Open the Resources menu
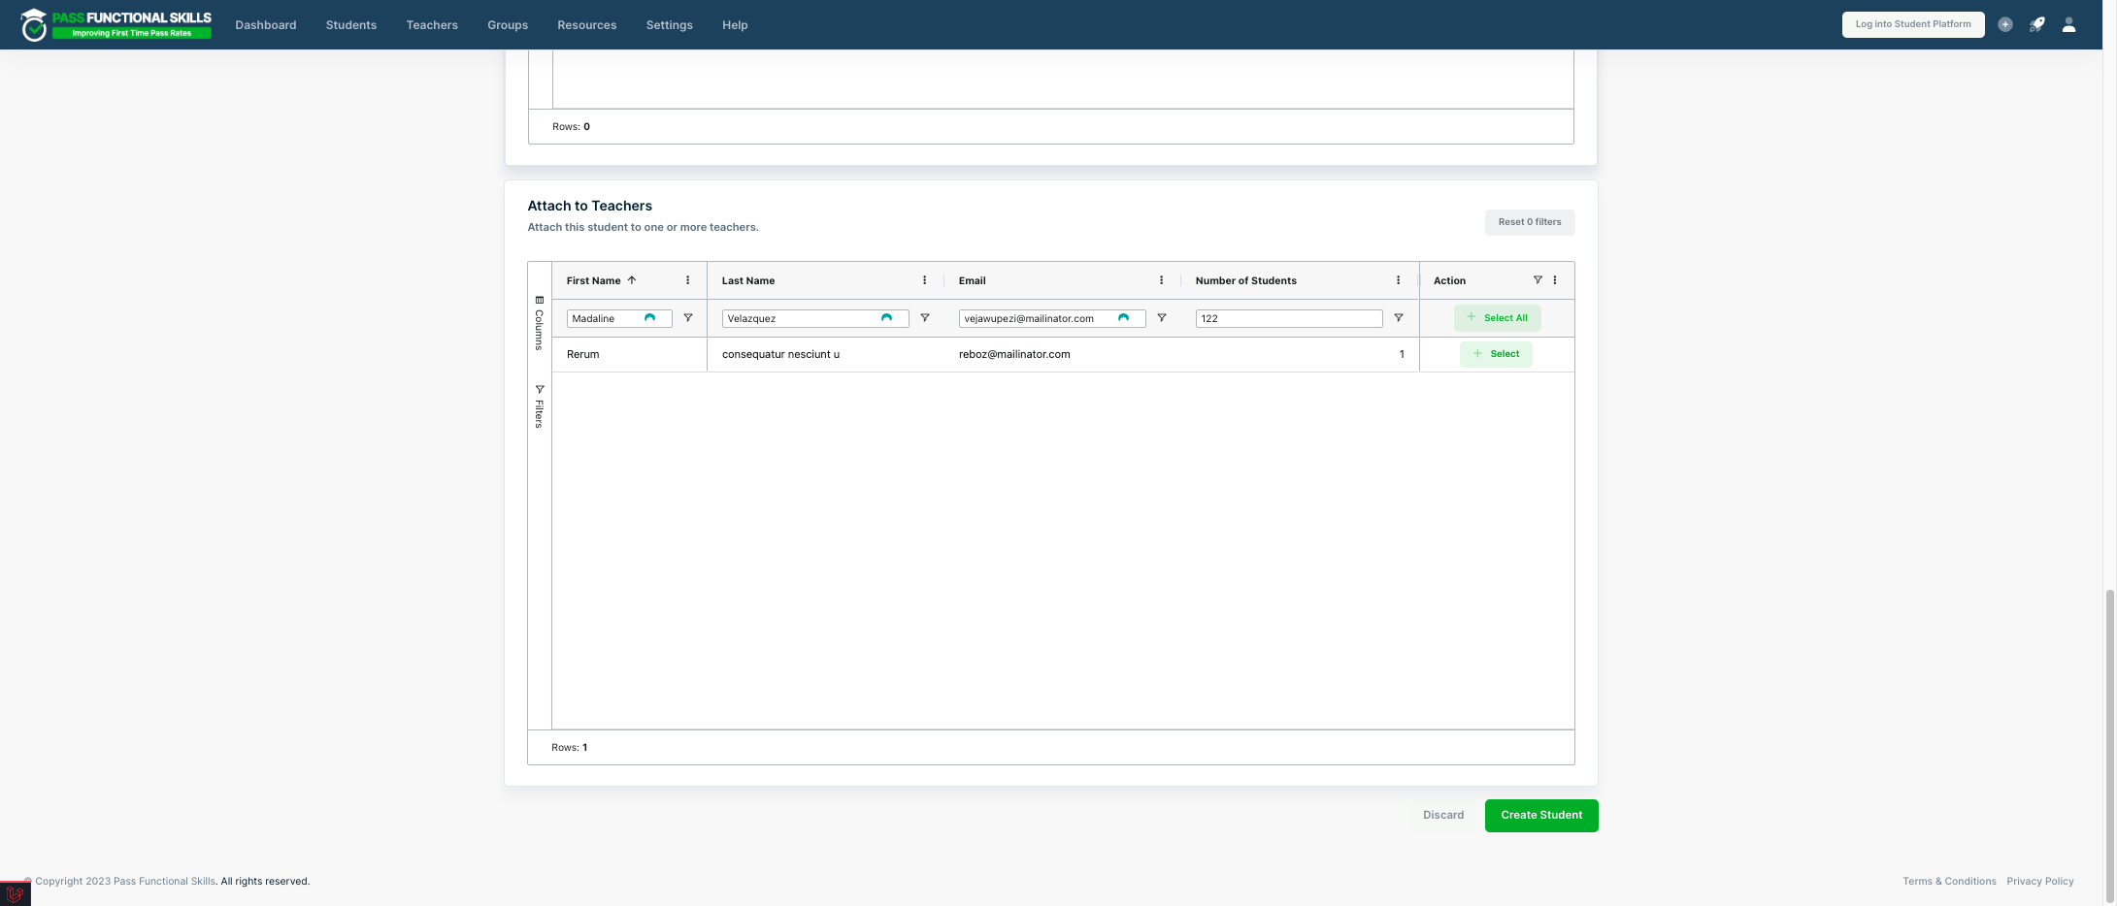2117x906 pixels. click(x=587, y=25)
